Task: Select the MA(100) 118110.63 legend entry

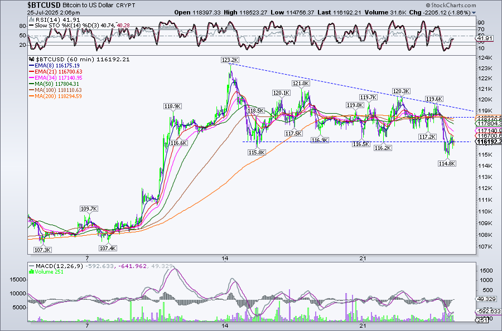Action: 55,90
